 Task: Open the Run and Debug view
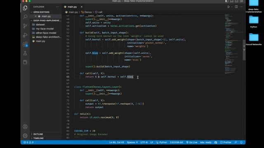25,35
